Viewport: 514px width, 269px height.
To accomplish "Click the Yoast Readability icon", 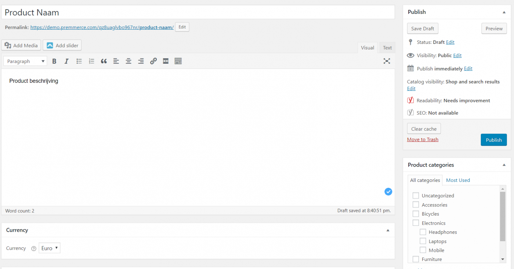I will [410, 100].
